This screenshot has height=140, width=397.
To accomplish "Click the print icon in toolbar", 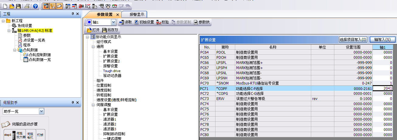I will pos(27,6).
